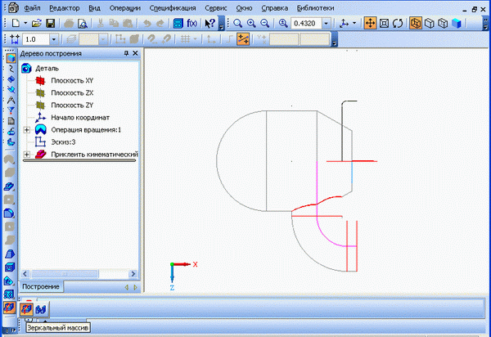
Task: Click the Save document icon
Action: point(51,24)
